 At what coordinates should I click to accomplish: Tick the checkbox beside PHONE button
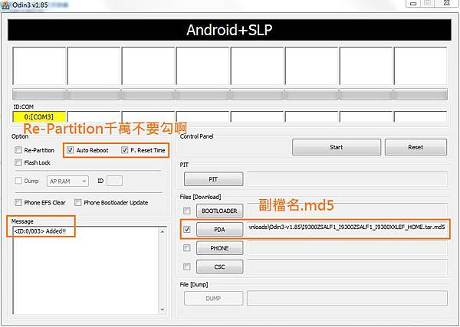(186, 248)
